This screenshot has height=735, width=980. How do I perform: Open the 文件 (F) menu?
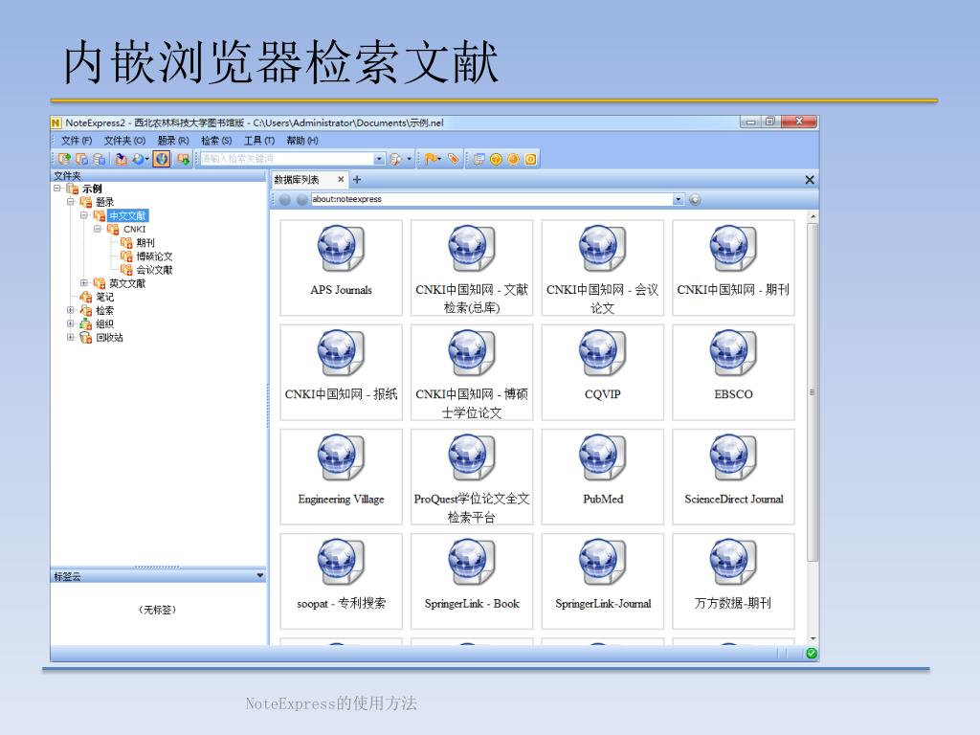77,141
